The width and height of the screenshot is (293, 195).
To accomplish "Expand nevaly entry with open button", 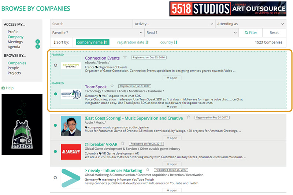I will coord(172,190).
